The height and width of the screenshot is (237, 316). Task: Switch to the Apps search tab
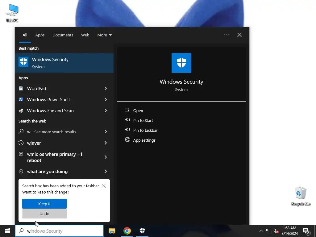(x=40, y=35)
